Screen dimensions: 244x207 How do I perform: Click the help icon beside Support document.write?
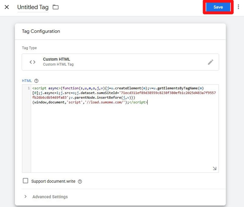tap(80, 181)
